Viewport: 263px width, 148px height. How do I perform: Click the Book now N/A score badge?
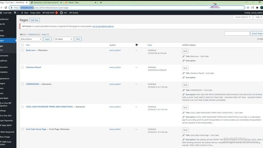tap(185, 51)
